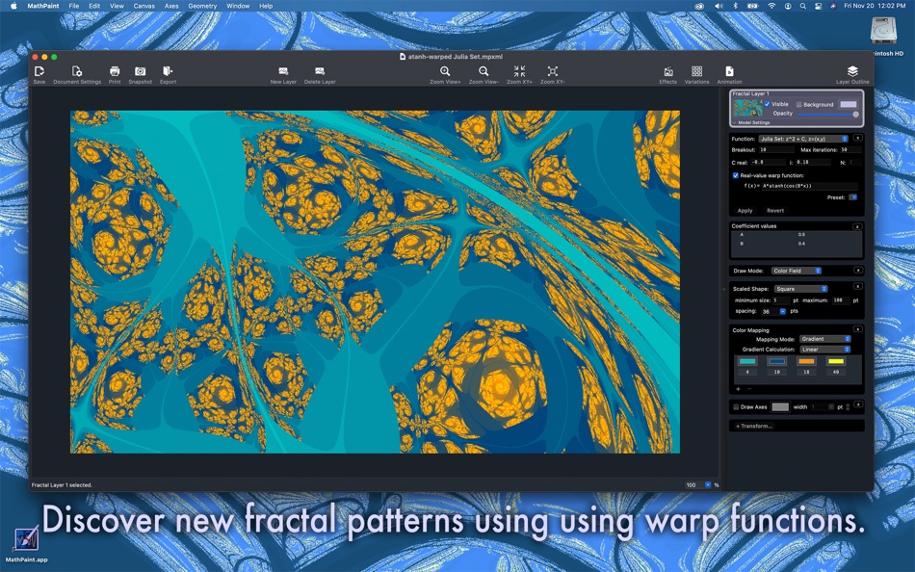
Task: Click the Export toolbar icon
Action: tap(168, 71)
